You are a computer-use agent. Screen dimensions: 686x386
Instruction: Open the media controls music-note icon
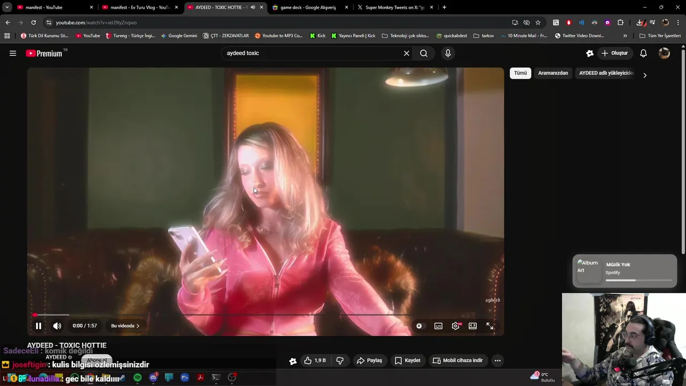652,23
